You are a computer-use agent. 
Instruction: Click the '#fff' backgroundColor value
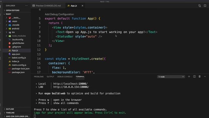(x=88, y=72)
